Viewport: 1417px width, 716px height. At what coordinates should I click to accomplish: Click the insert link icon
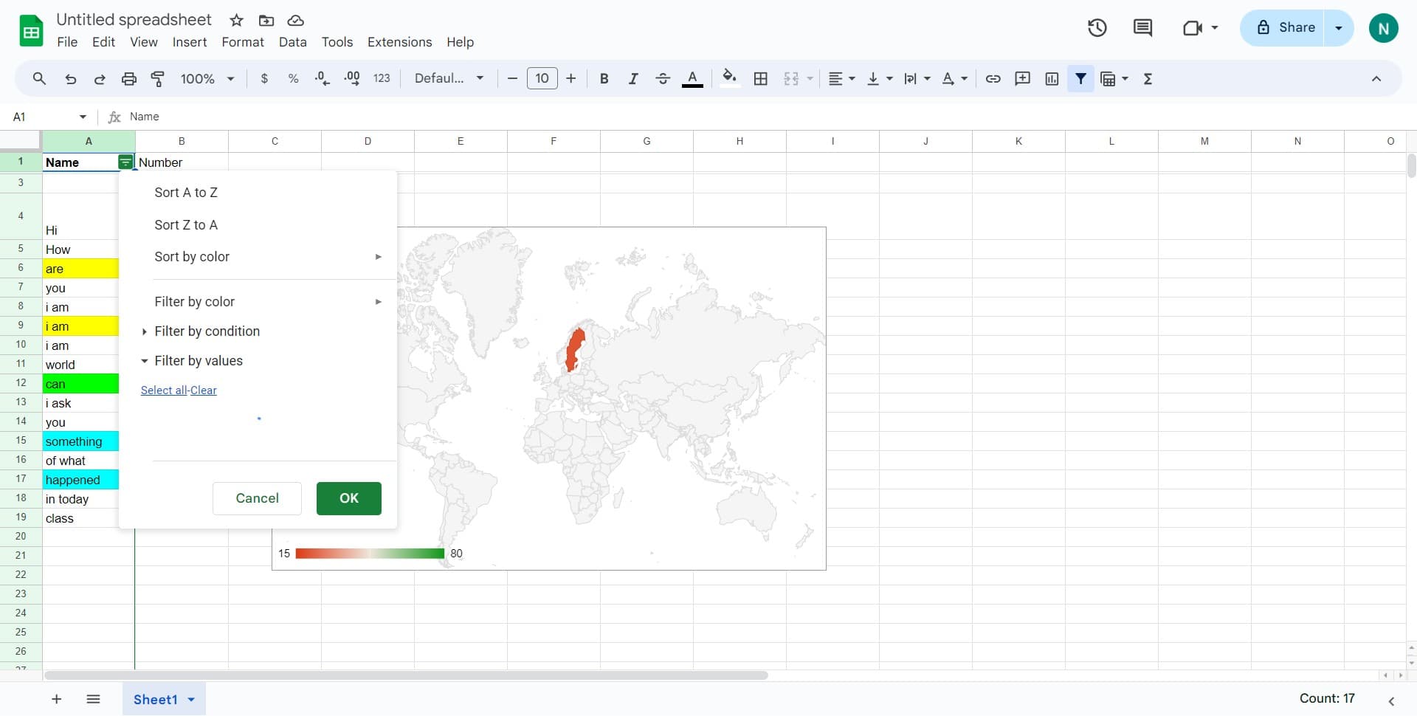[993, 79]
